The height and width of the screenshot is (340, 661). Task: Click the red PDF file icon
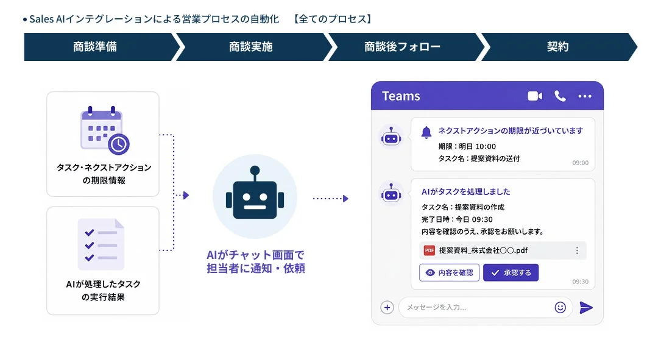click(429, 250)
